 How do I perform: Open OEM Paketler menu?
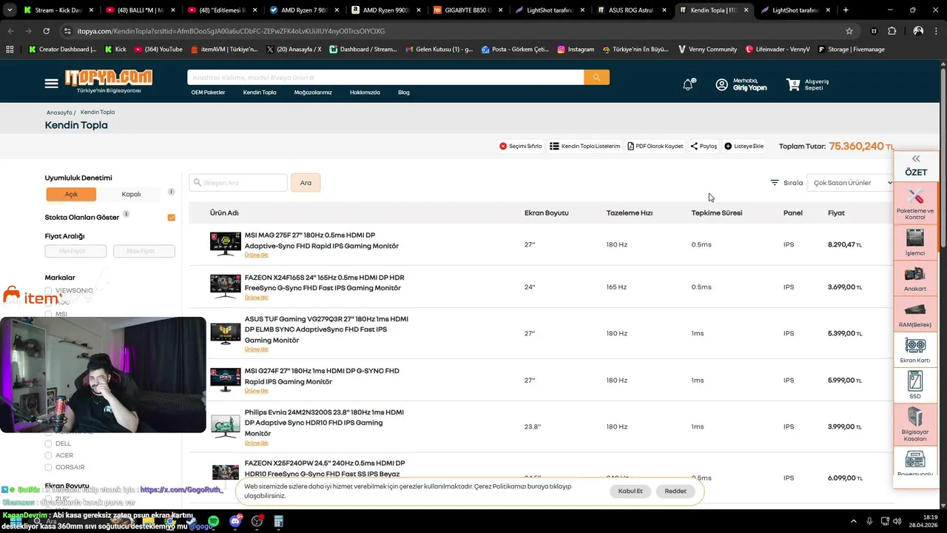pos(208,93)
